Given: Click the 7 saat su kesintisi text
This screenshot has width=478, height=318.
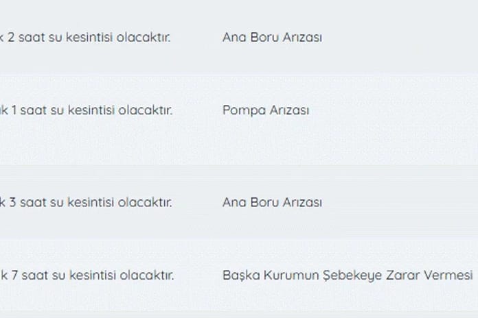Looking at the screenshot, I should 88,275.
